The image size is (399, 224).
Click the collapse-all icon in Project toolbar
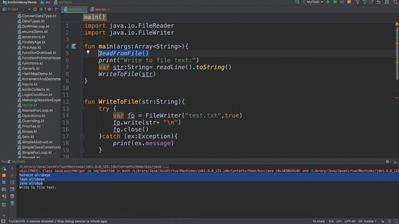pos(41,9)
